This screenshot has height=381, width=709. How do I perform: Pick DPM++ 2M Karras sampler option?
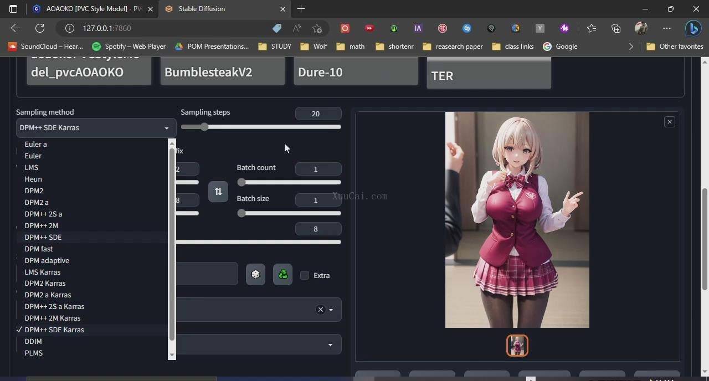53,318
